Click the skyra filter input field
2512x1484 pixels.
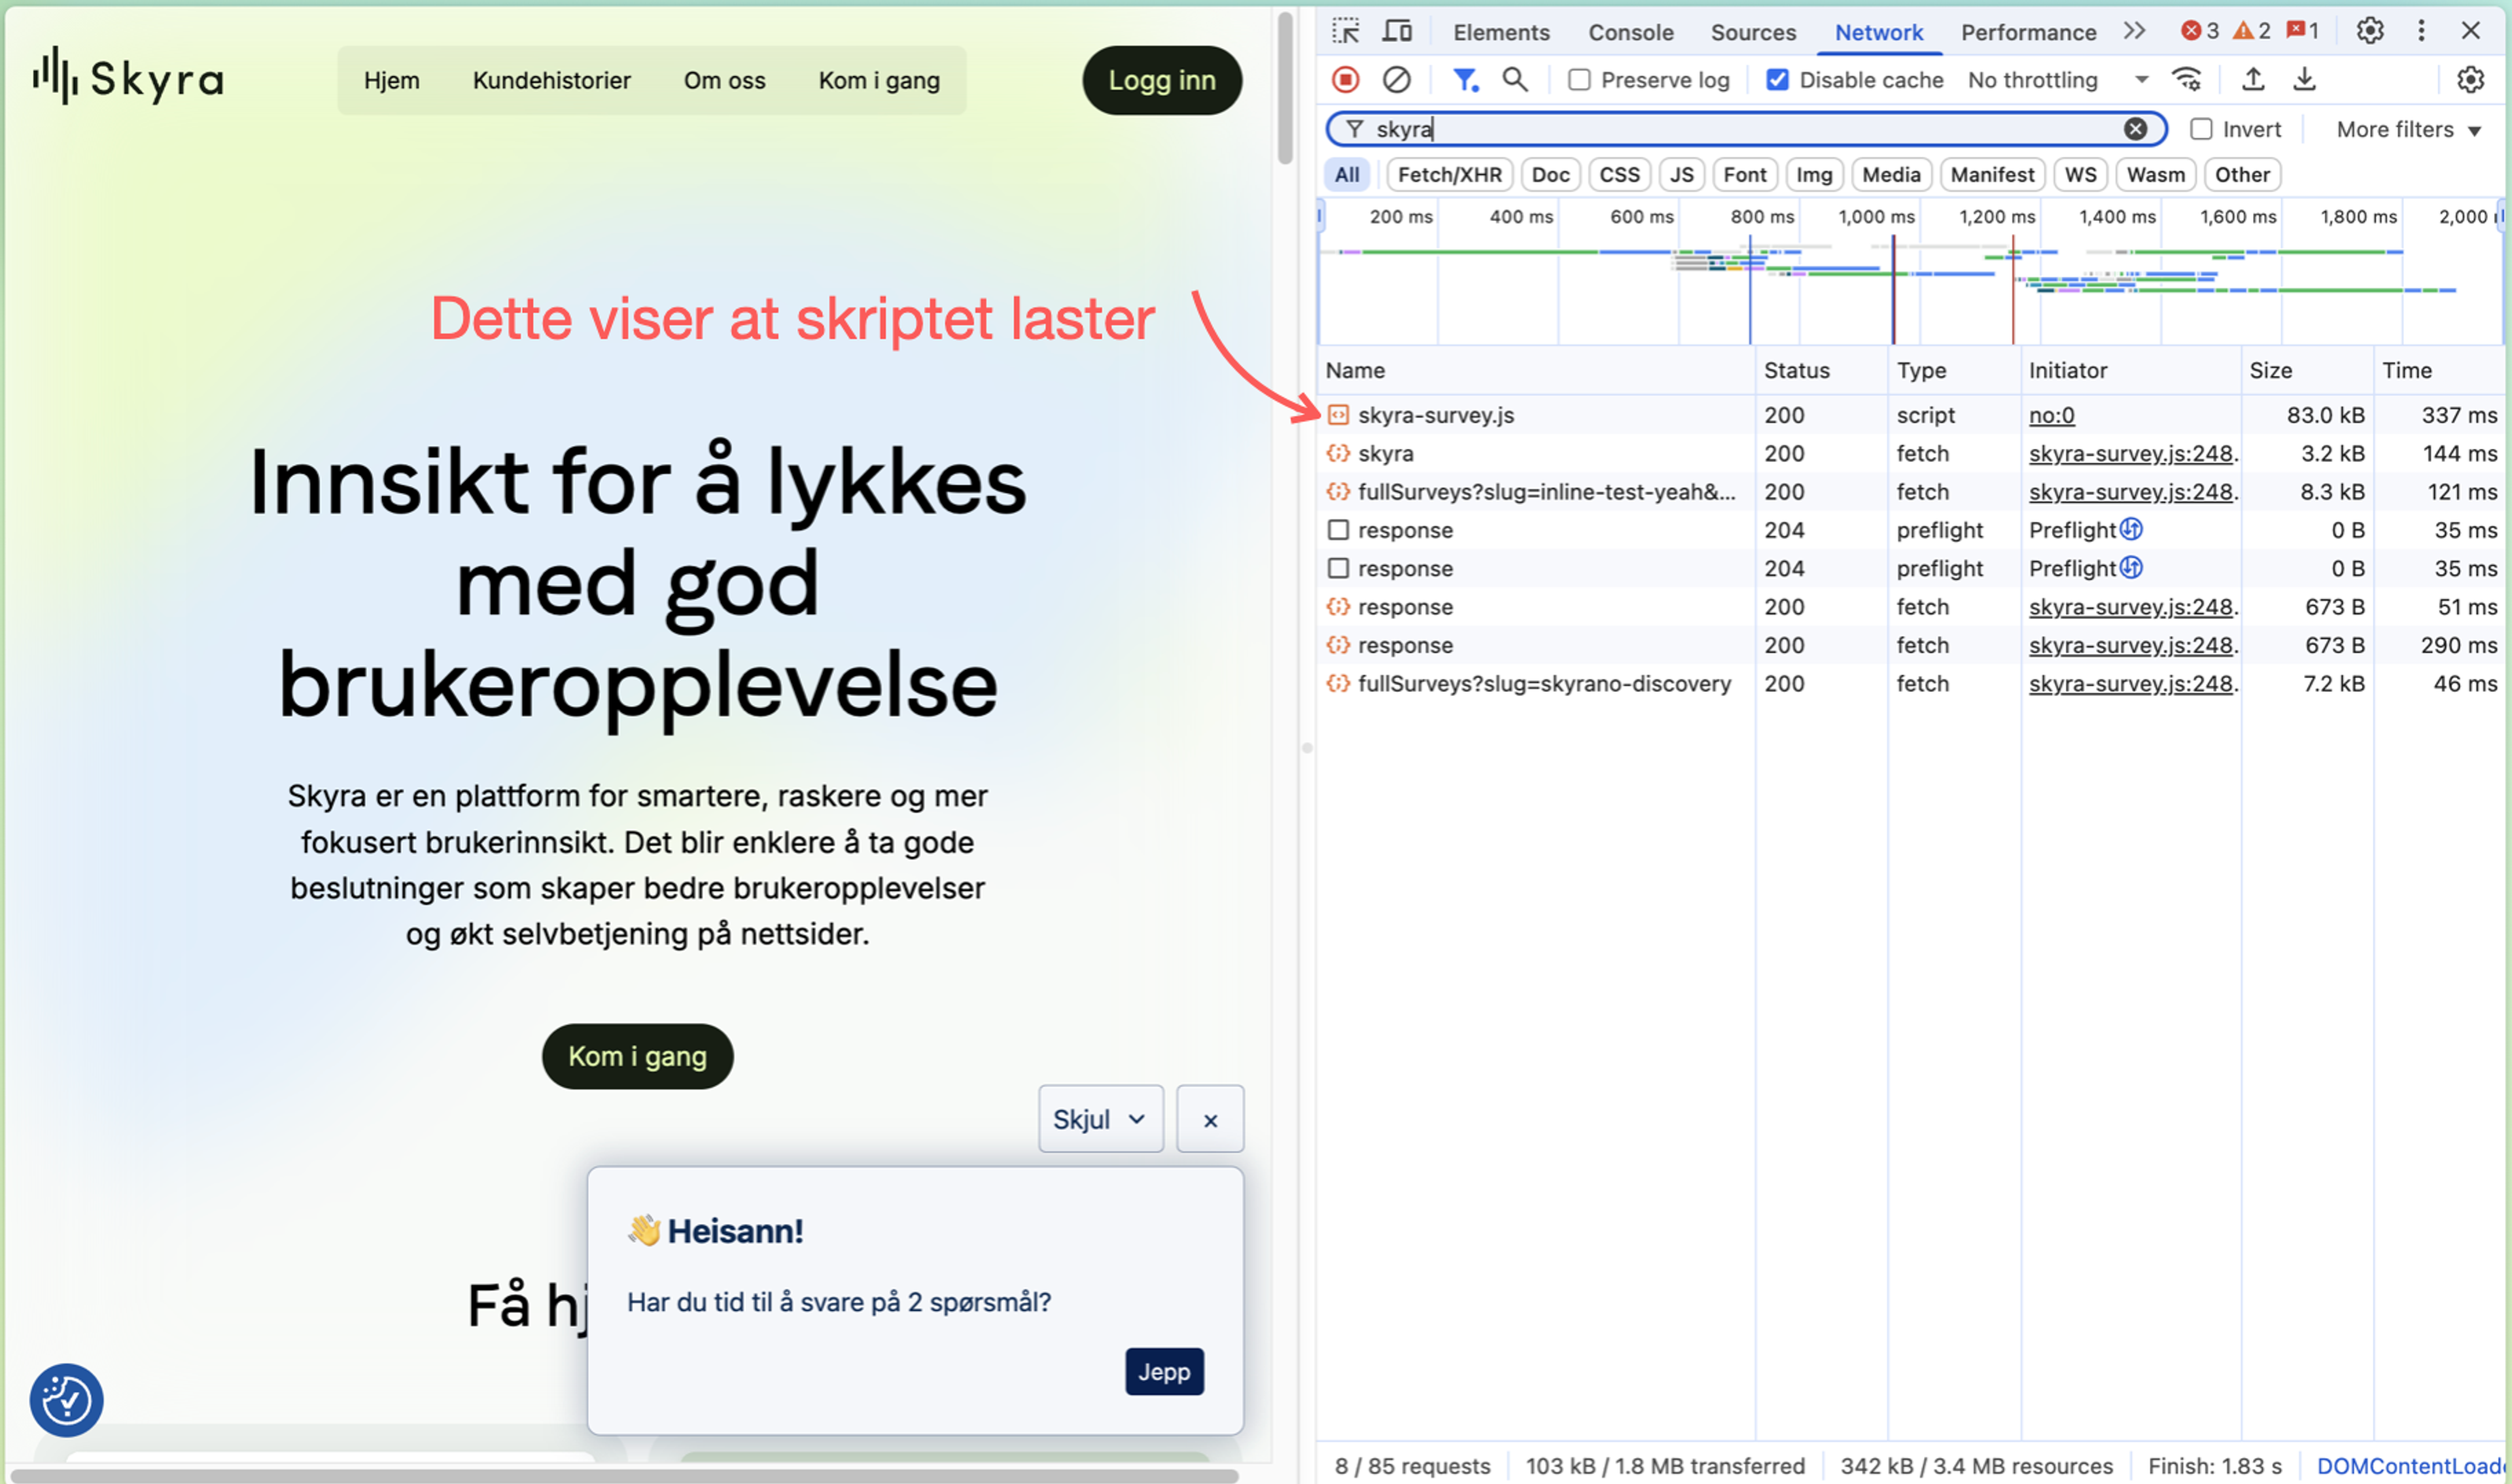click(1745, 129)
